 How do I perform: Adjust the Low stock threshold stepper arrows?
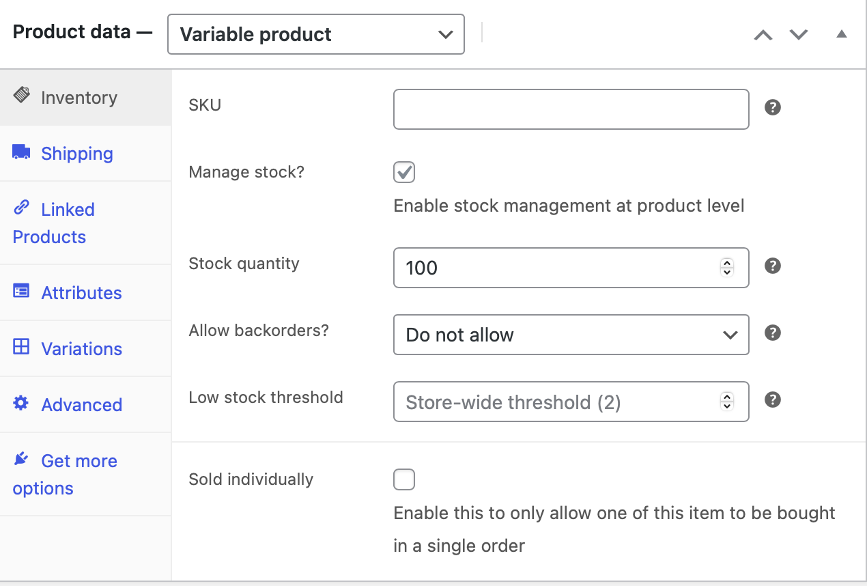click(727, 402)
